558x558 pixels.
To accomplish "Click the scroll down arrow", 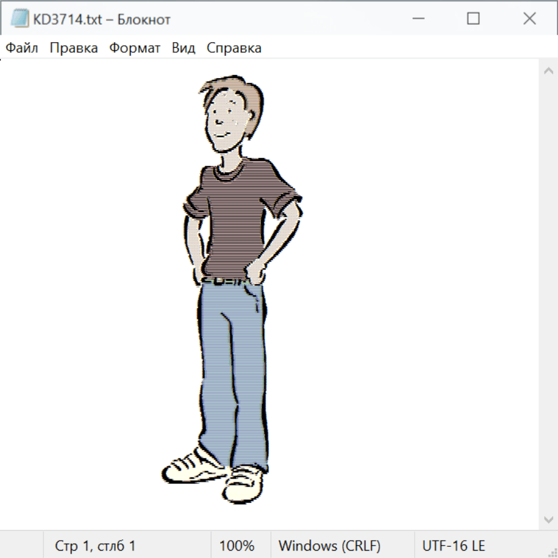I will tap(548, 519).
